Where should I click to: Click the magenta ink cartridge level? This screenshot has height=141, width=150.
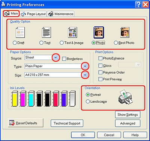point(23,99)
